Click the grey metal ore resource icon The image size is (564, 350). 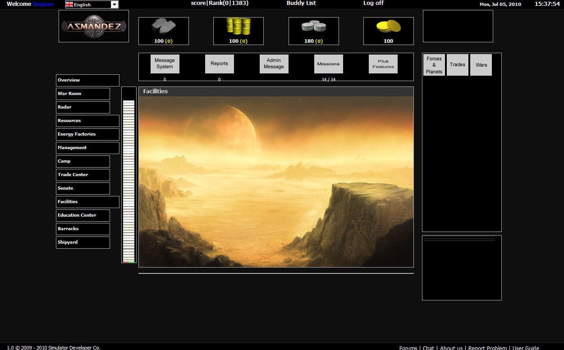pyautogui.click(x=163, y=27)
